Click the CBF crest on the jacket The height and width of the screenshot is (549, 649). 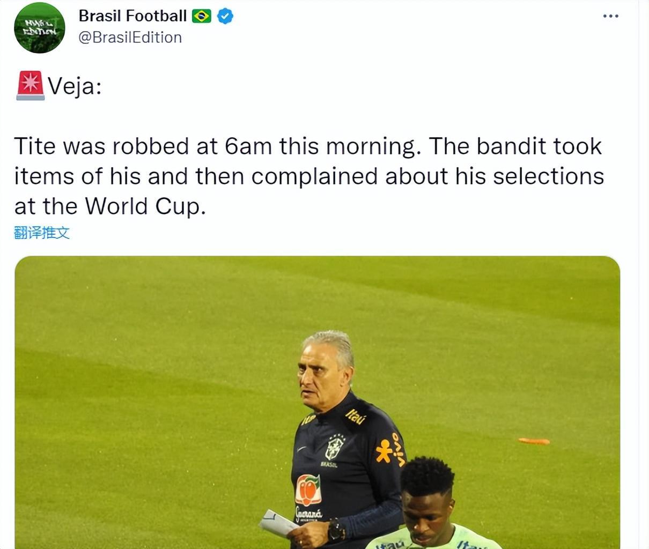click(335, 447)
